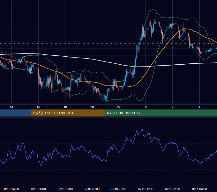This screenshot has height=192, width=217.
Task: Click the 8/10 16:00 time label
Action: pyautogui.click(x=38, y=189)
